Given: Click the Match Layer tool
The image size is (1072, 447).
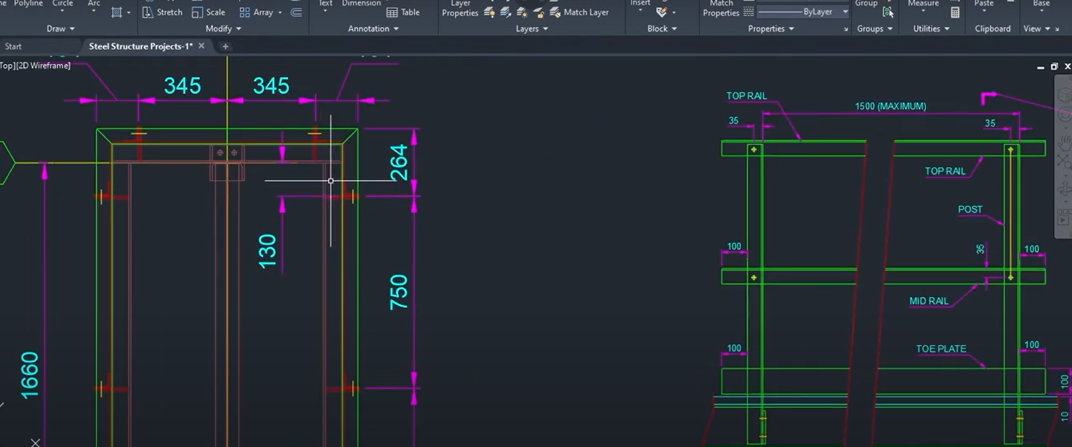Looking at the screenshot, I should [x=579, y=12].
